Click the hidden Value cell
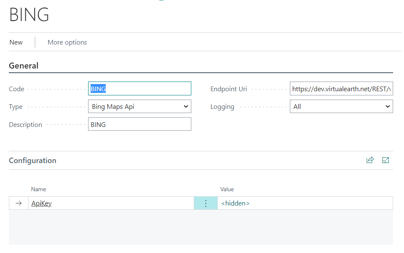This screenshot has height=253, width=404. click(x=305, y=203)
